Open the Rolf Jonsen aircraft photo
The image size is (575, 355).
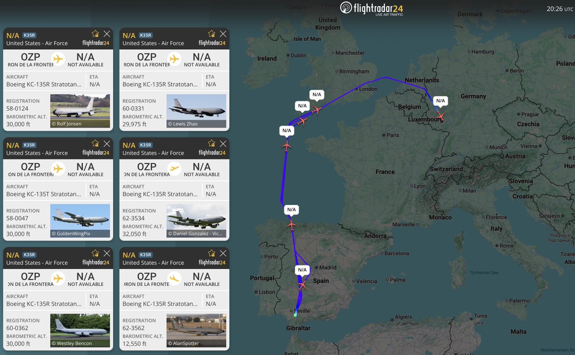click(x=80, y=111)
